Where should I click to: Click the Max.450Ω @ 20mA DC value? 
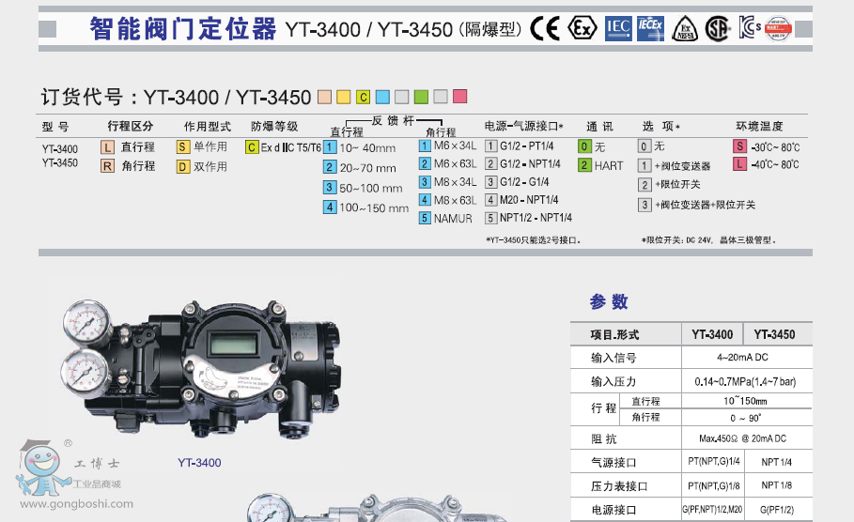click(743, 438)
